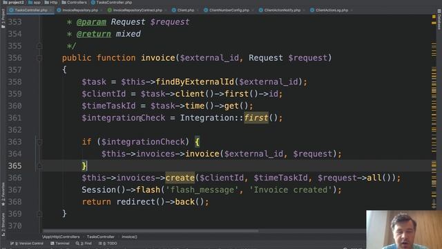This screenshot has height=249, width=442.
Task: Click the Http folder breadcrumb
Action: (x=51, y=2)
